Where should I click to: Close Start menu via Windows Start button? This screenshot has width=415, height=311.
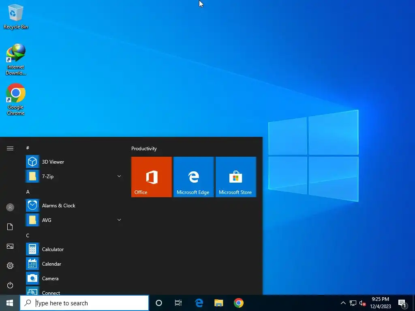(10, 303)
